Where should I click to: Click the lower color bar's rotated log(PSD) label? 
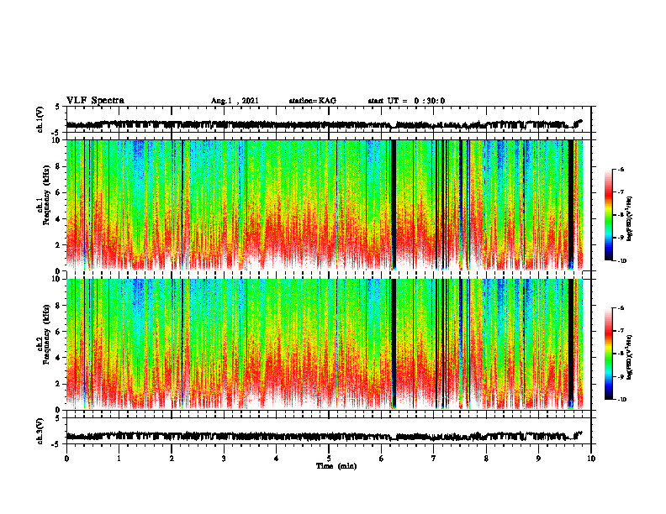[630, 358]
